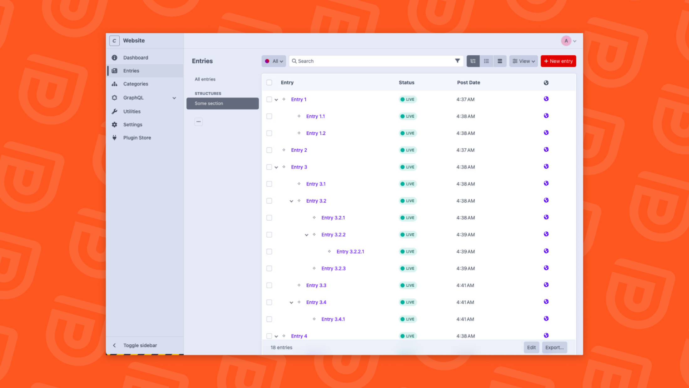Screen dimensions: 689x388
Task: Select All entries in sources list
Action: pos(205,79)
